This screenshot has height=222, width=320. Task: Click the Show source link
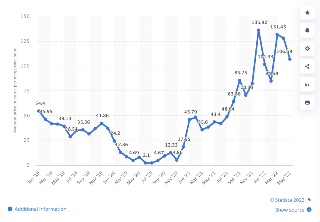pos(289,210)
